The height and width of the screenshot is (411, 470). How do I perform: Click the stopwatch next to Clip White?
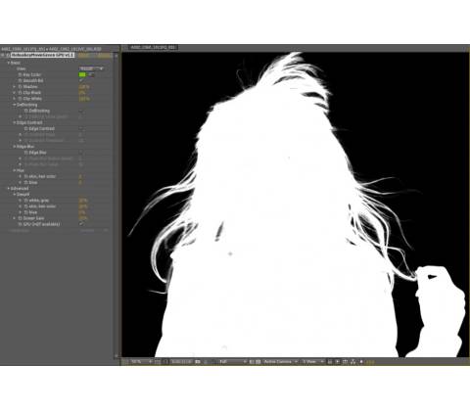point(20,99)
